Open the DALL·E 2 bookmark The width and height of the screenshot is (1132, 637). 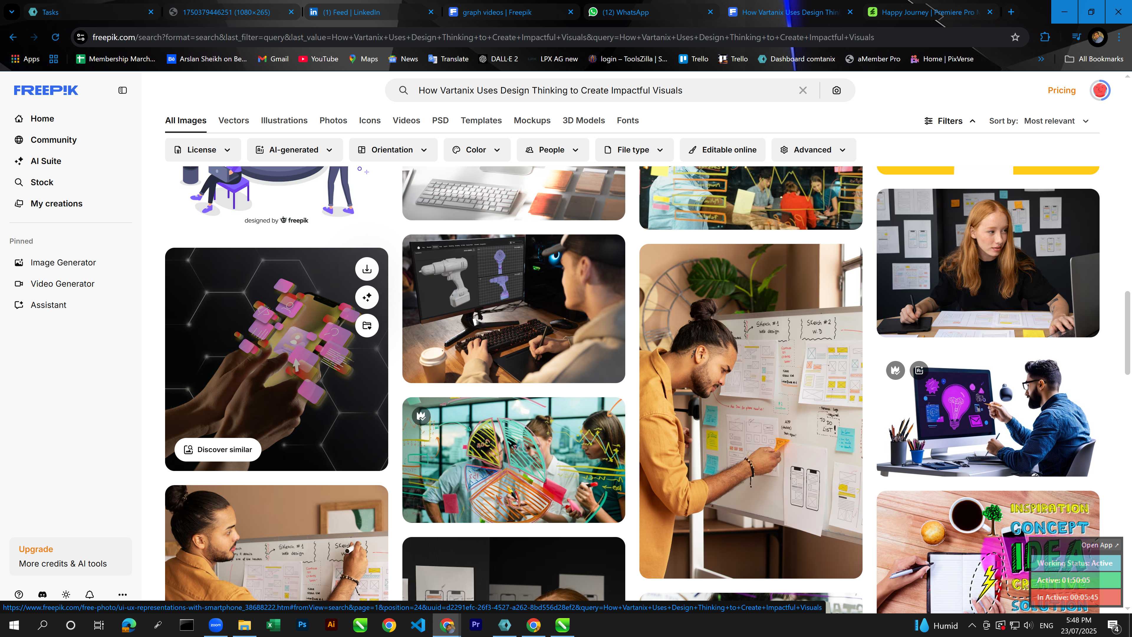[x=498, y=59]
